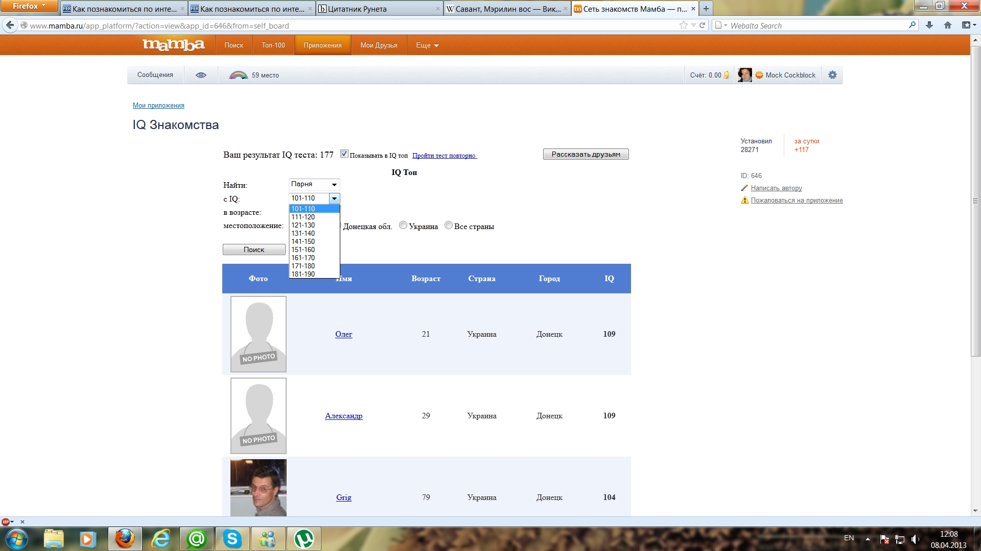Click the reload page icon in address bar
Image resolution: width=981 pixels, height=551 pixels.
click(703, 26)
